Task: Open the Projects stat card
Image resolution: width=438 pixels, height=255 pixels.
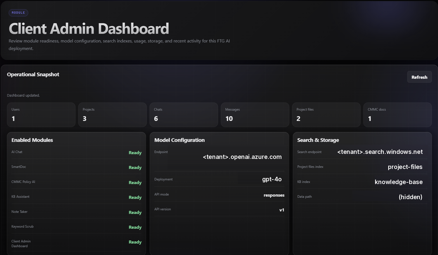Action: pyautogui.click(x=112, y=115)
